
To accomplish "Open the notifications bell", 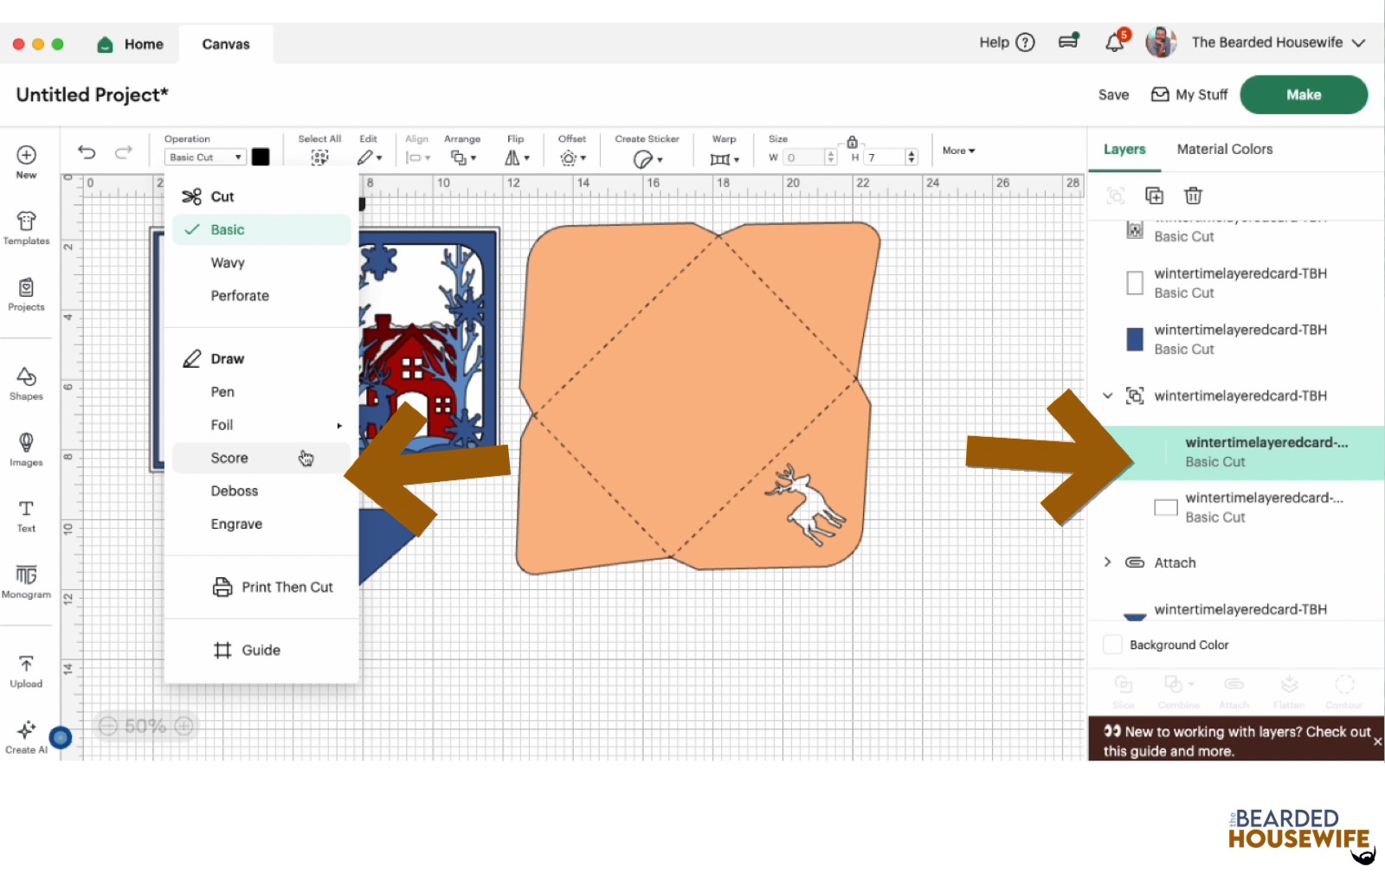I will 1114,42.
